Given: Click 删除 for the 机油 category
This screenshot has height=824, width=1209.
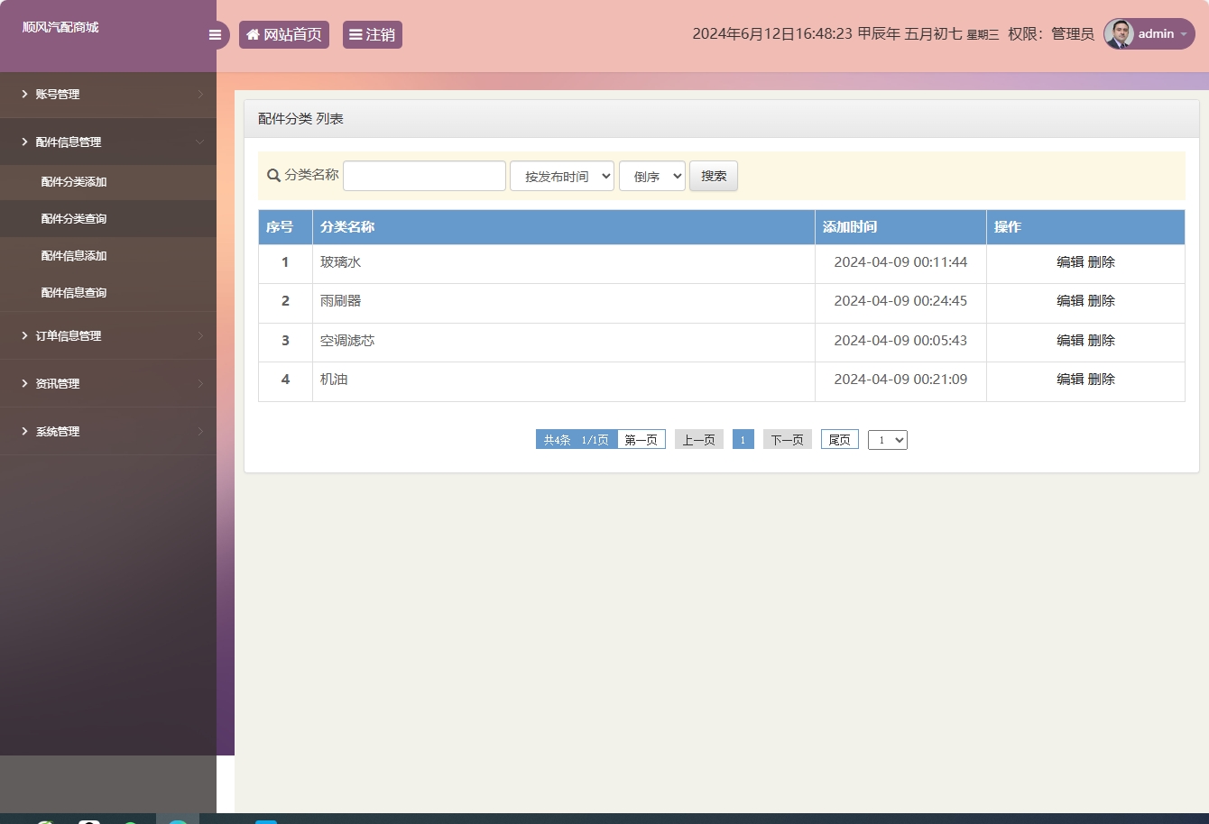Looking at the screenshot, I should click(x=1103, y=379).
